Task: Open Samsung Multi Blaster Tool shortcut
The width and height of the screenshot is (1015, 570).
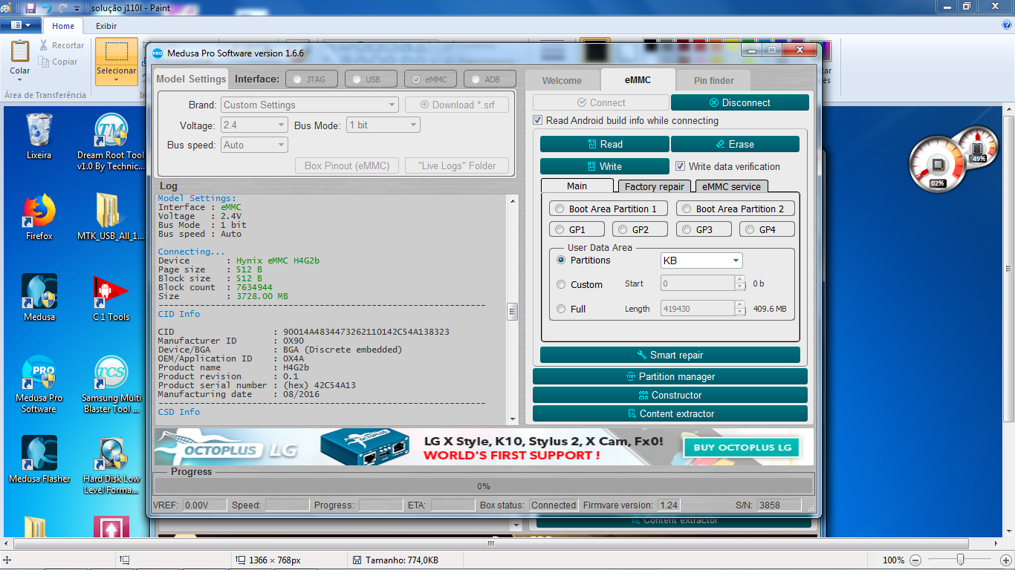Action: coord(111,384)
